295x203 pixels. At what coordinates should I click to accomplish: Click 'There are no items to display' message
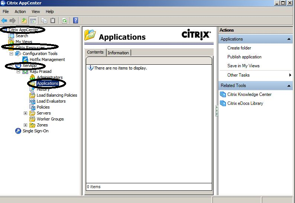pyautogui.click(x=120, y=68)
